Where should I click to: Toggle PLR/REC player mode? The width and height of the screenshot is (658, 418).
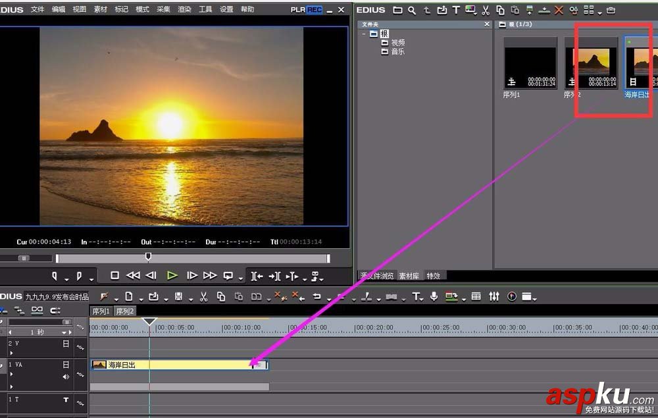(x=307, y=10)
